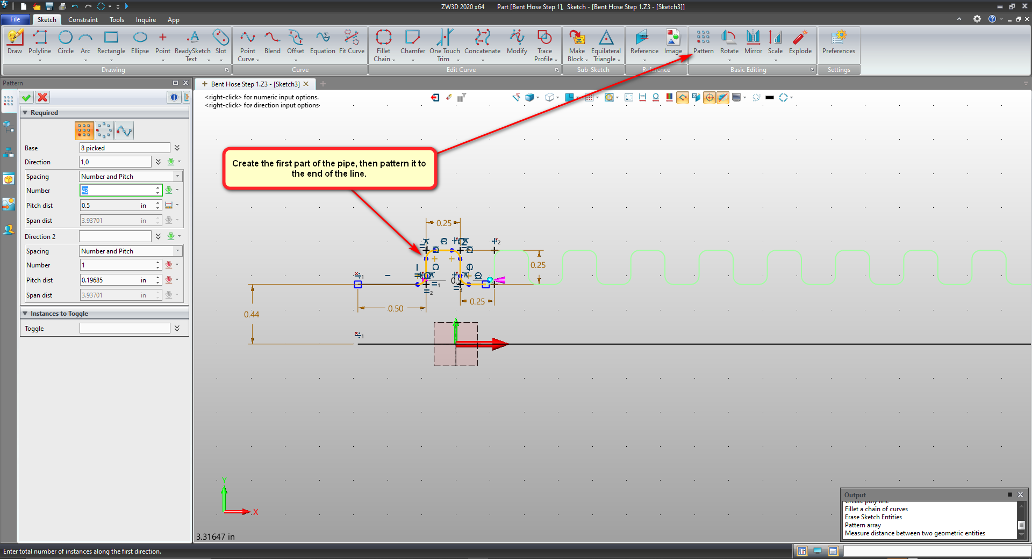The image size is (1032, 559).
Task: Switch to circular pattern type
Action: (104, 130)
